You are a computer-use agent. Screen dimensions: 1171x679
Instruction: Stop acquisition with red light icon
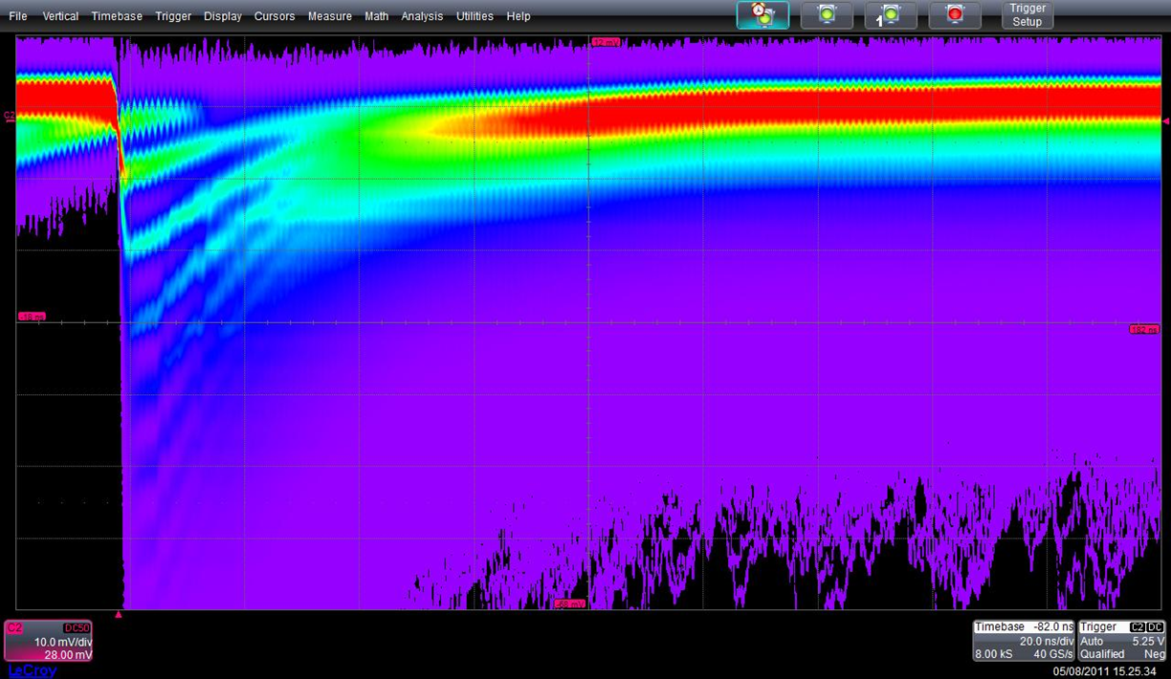click(x=955, y=15)
